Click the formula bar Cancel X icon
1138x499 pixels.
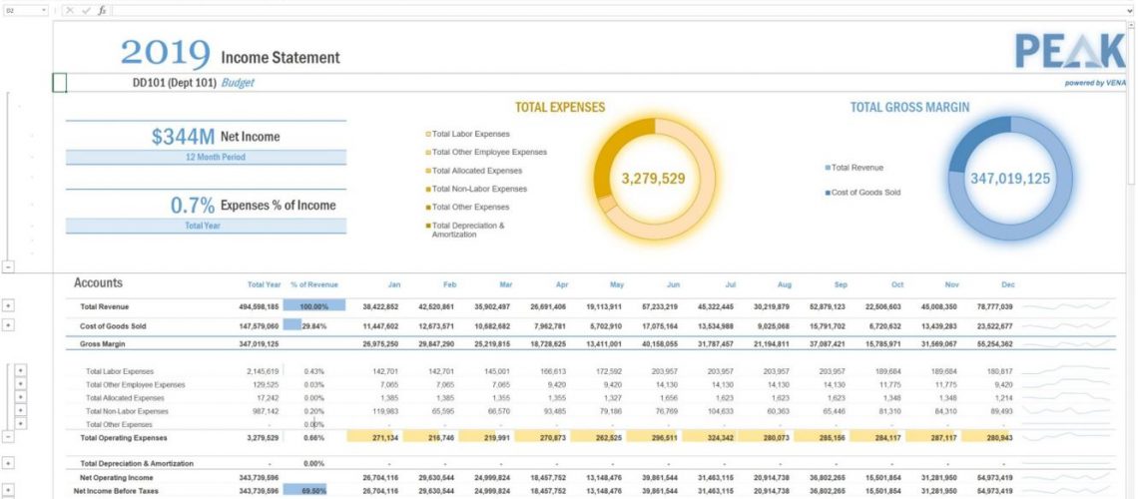click(x=70, y=10)
